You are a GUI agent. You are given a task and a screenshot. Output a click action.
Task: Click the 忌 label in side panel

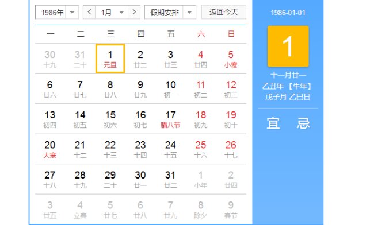pyautogui.click(x=303, y=123)
